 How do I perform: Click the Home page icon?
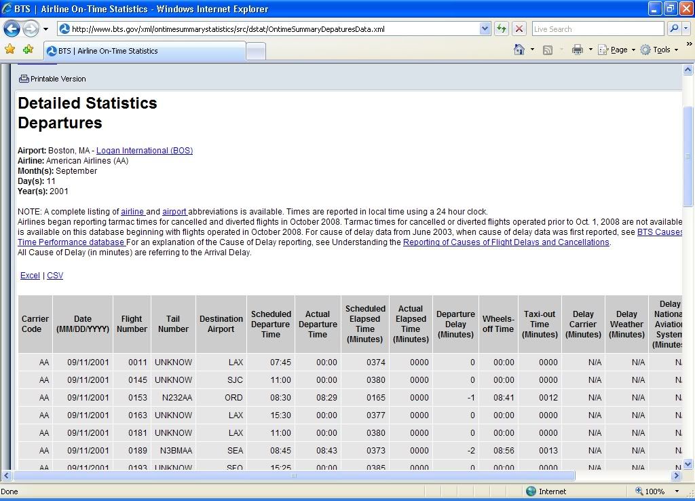click(519, 50)
